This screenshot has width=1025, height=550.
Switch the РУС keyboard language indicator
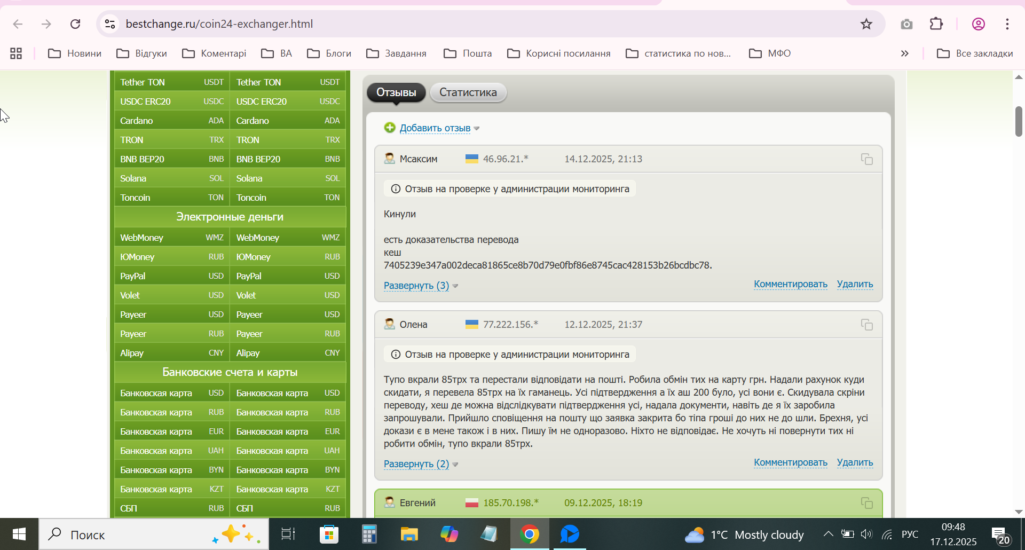click(x=910, y=534)
